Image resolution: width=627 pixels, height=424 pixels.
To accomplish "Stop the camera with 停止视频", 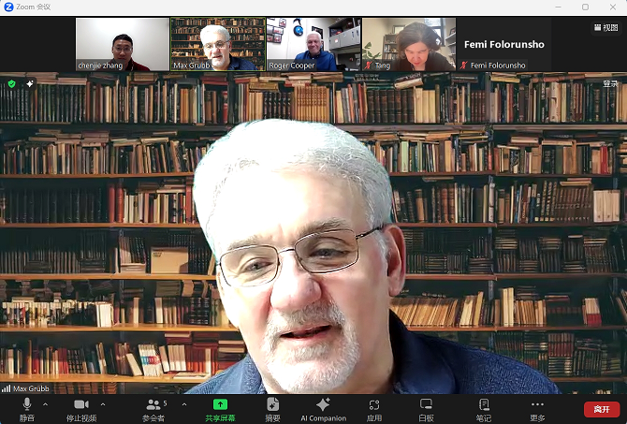I will click(80, 408).
